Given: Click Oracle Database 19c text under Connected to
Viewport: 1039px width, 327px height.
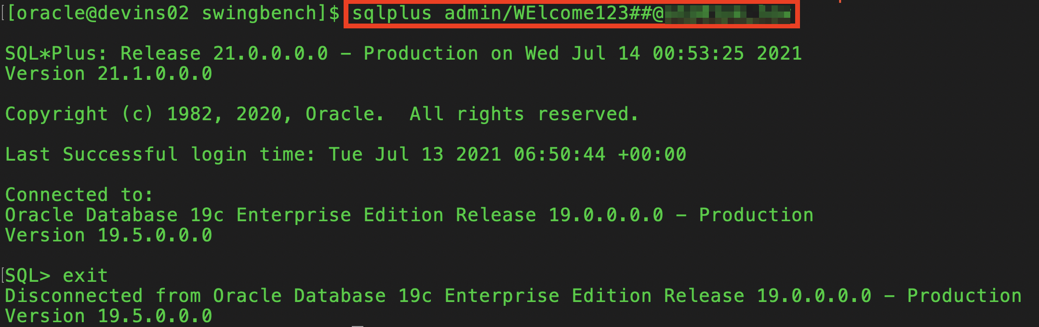Looking at the screenshot, I should point(114,215).
